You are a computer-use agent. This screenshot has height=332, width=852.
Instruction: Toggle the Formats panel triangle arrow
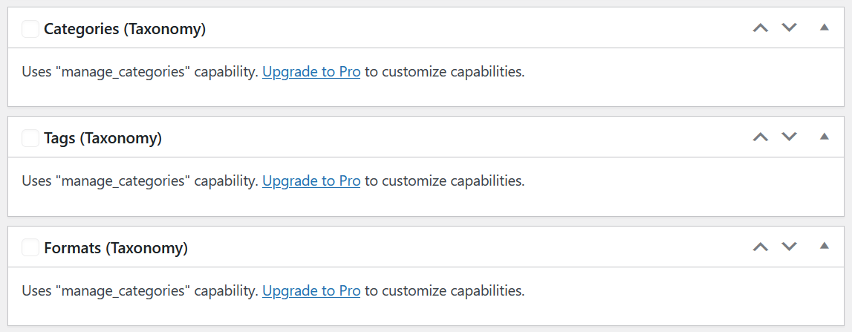coord(823,246)
